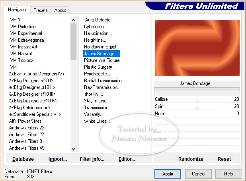Pick the Cyberdelic... filter
This screenshot has height=181, width=246.
(96, 27)
